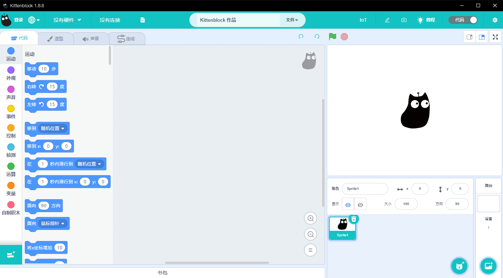
Task: Expand the 没有硬件 hardware dropdown
Action: [67, 20]
